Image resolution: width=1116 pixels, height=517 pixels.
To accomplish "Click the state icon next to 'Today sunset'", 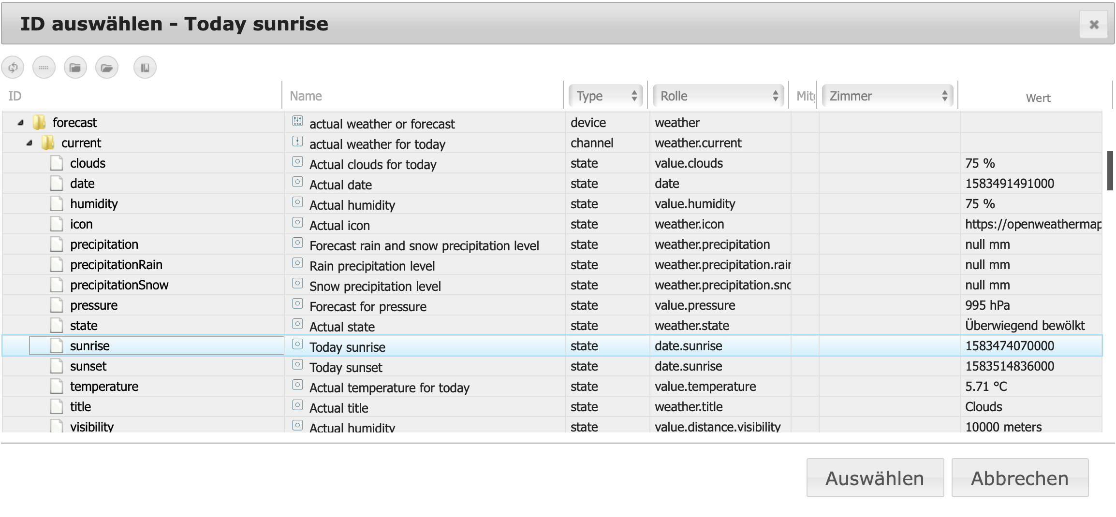I will coord(297,365).
